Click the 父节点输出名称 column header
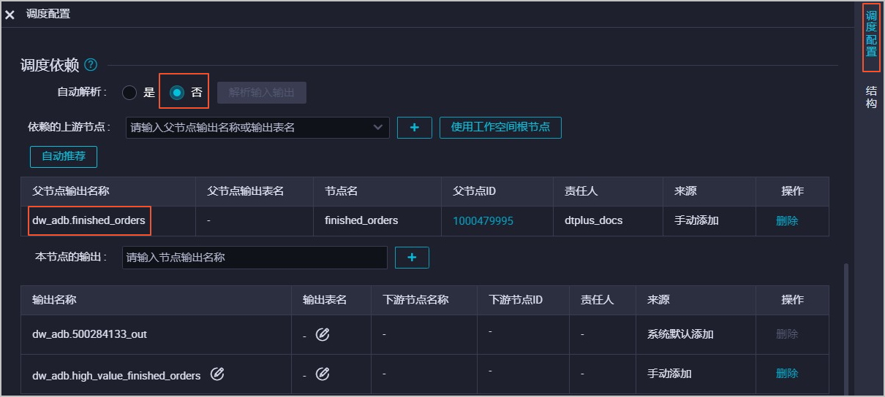 71,191
